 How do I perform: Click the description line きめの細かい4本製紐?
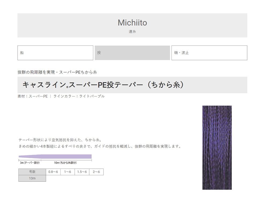(x=100, y=146)
